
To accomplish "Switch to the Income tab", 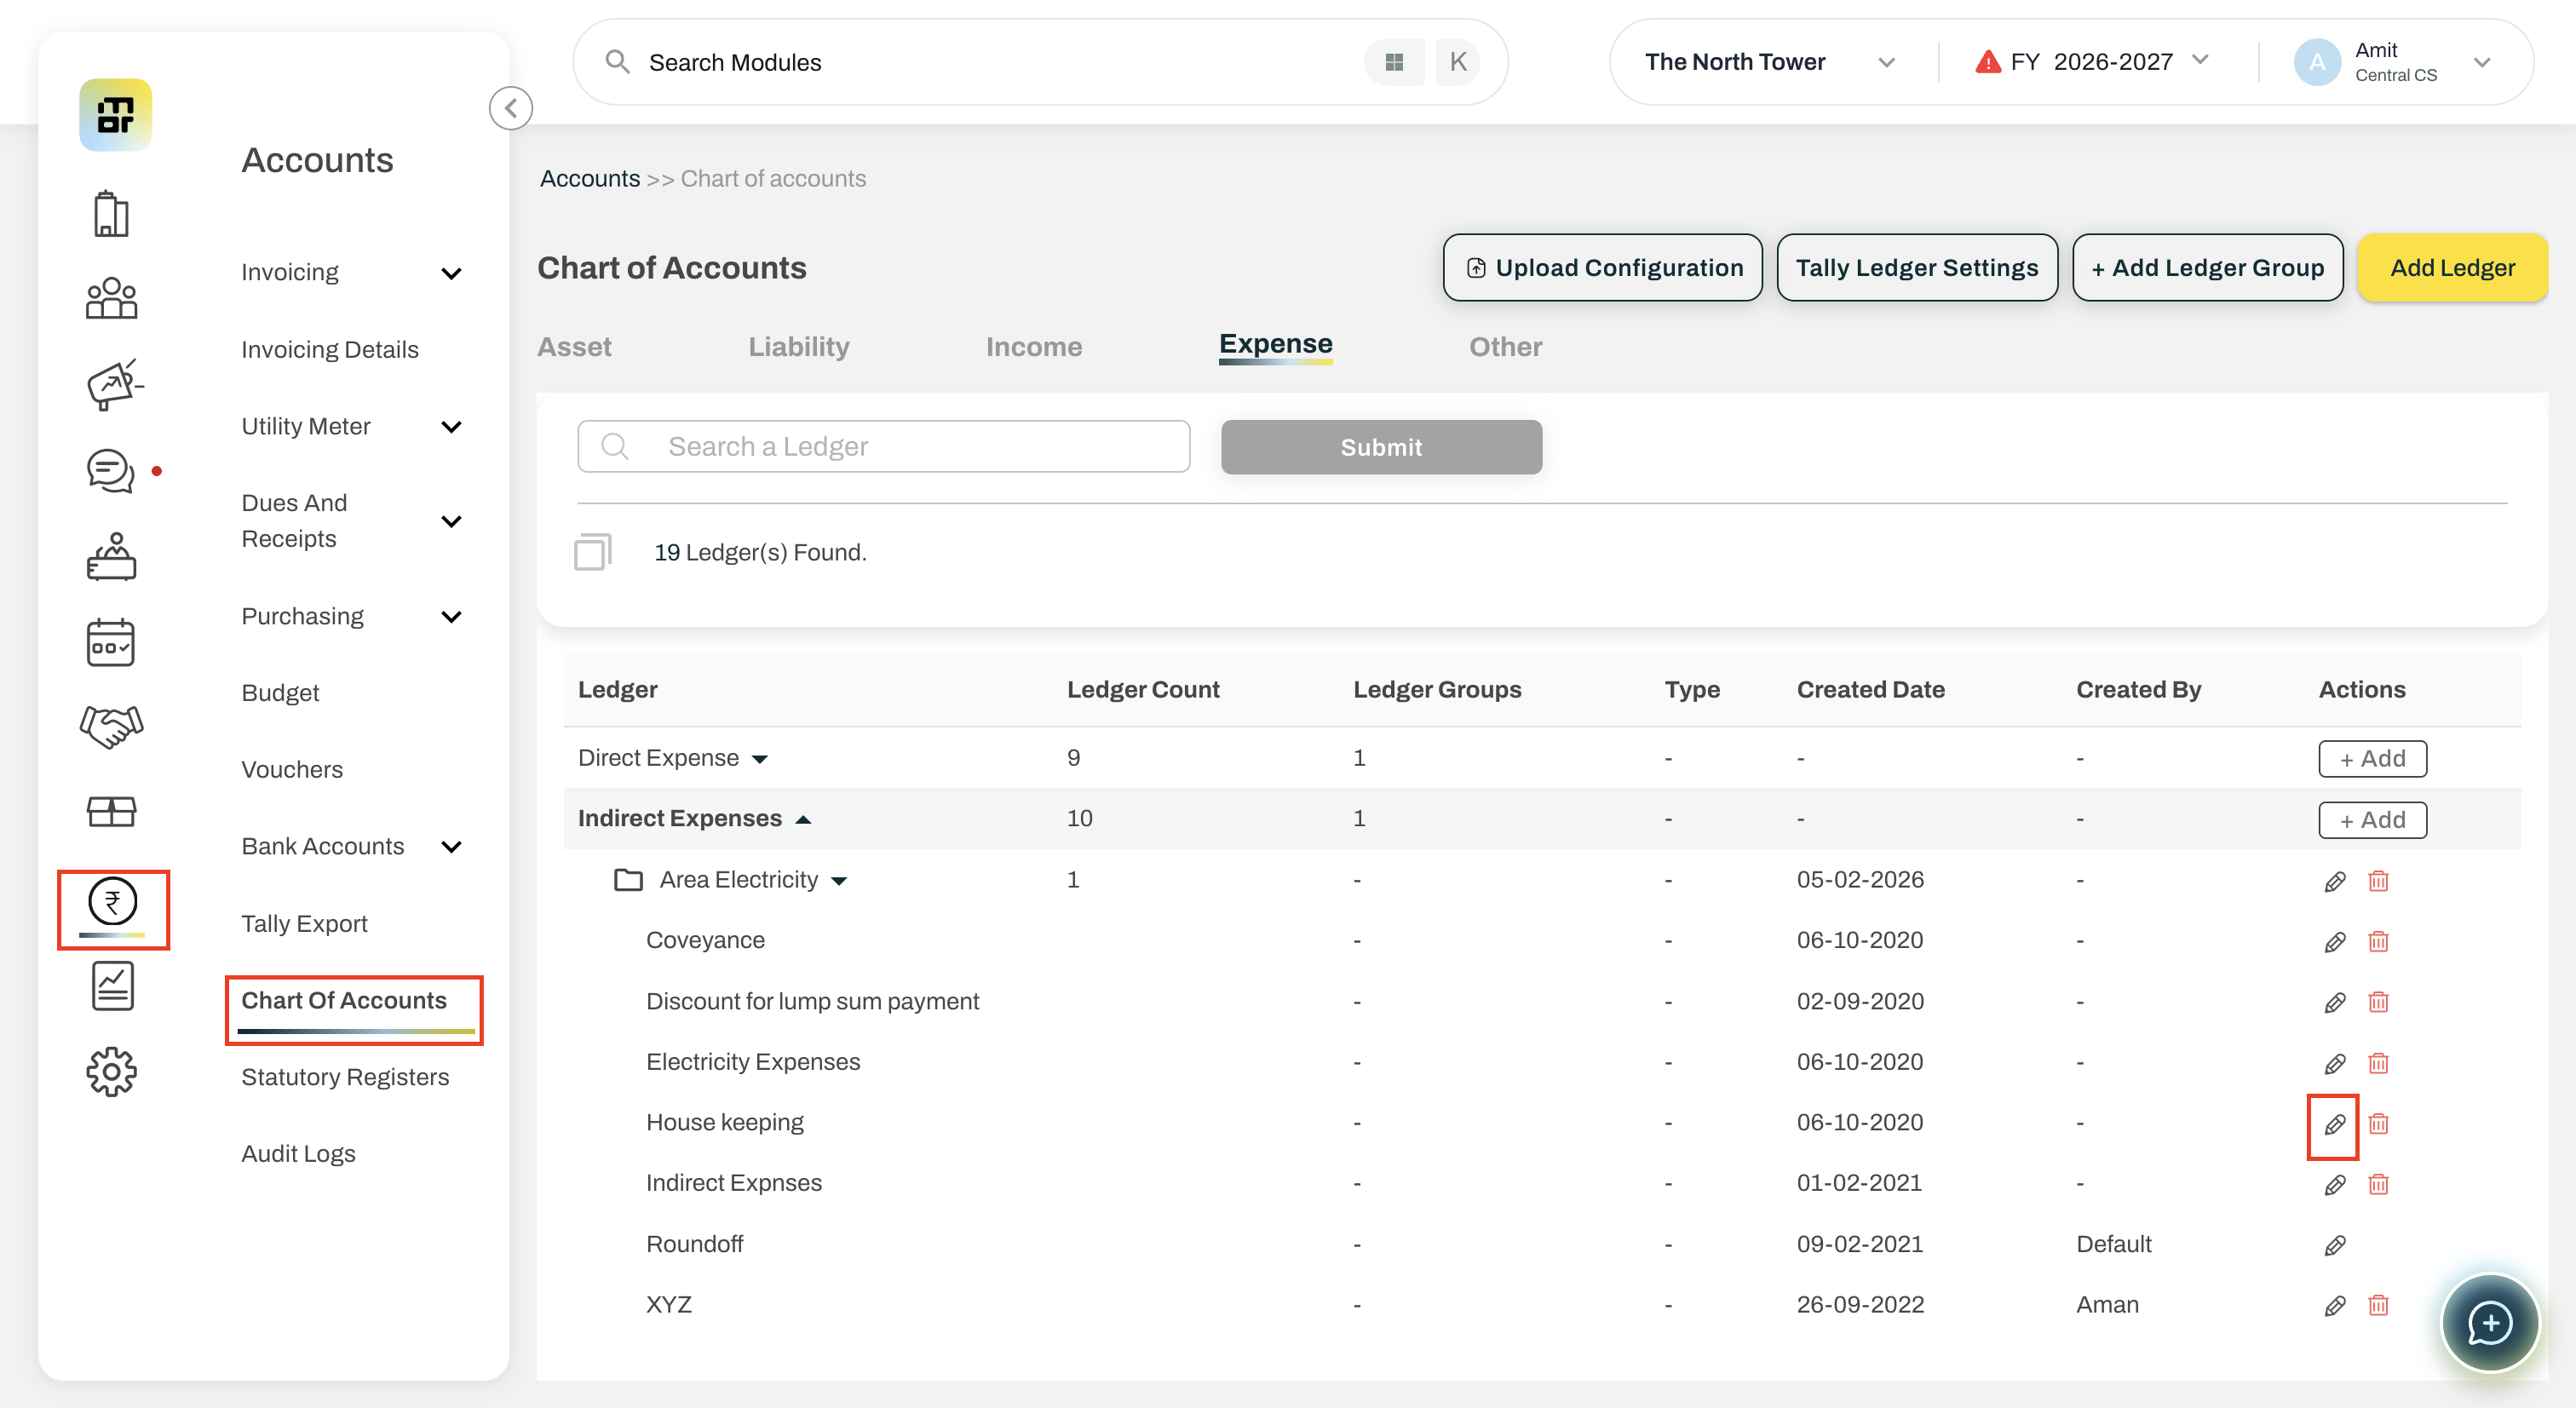I will click(x=1033, y=347).
